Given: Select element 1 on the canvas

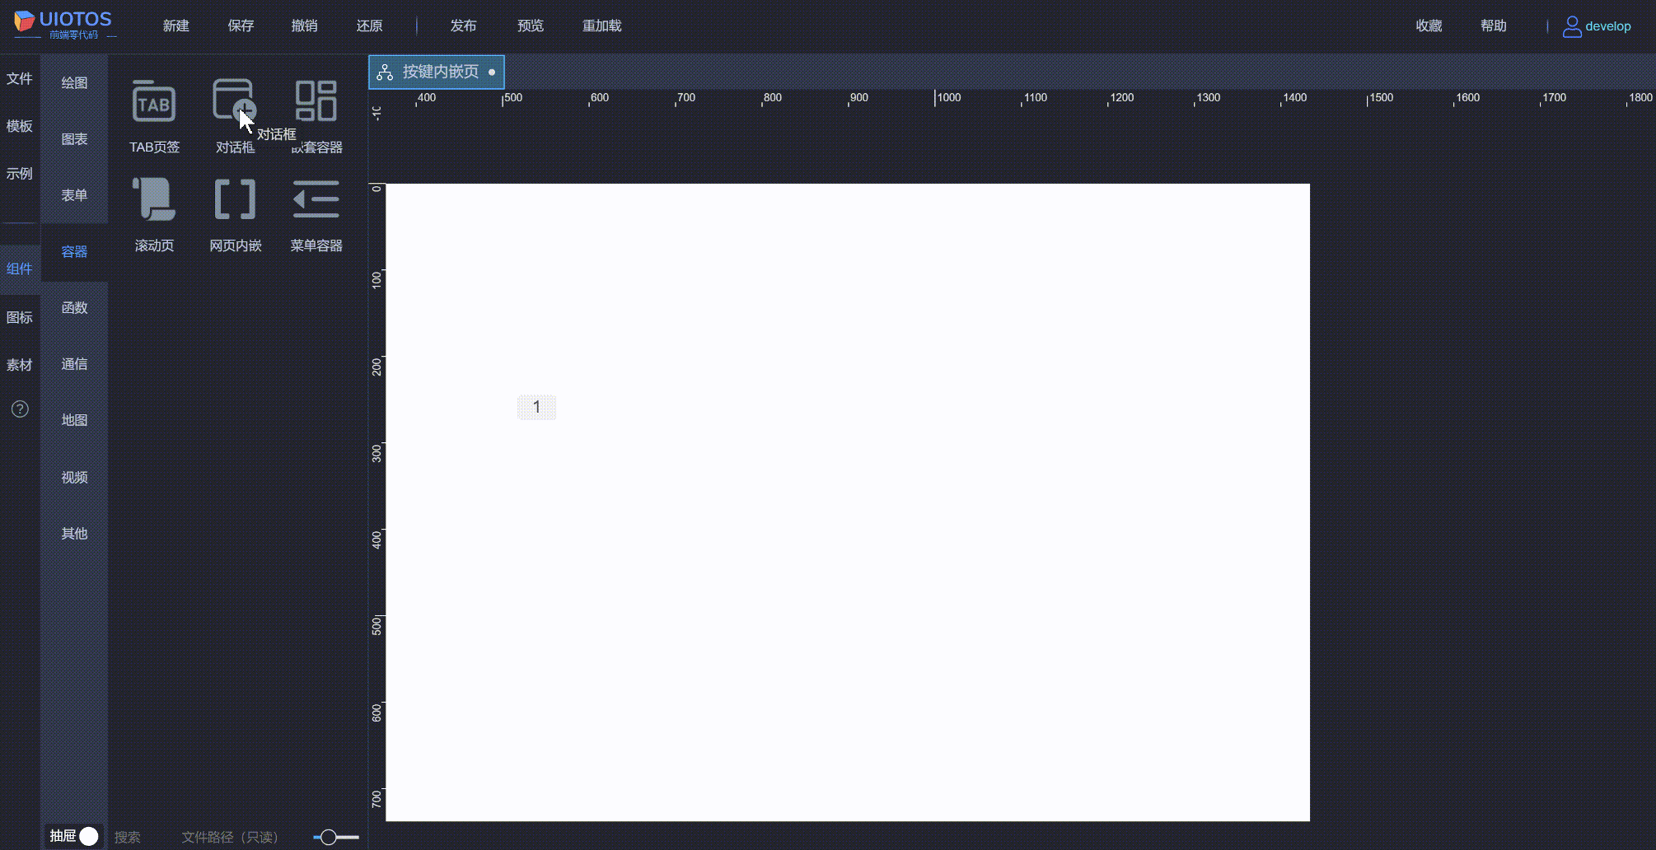Looking at the screenshot, I should pyautogui.click(x=536, y=406).
